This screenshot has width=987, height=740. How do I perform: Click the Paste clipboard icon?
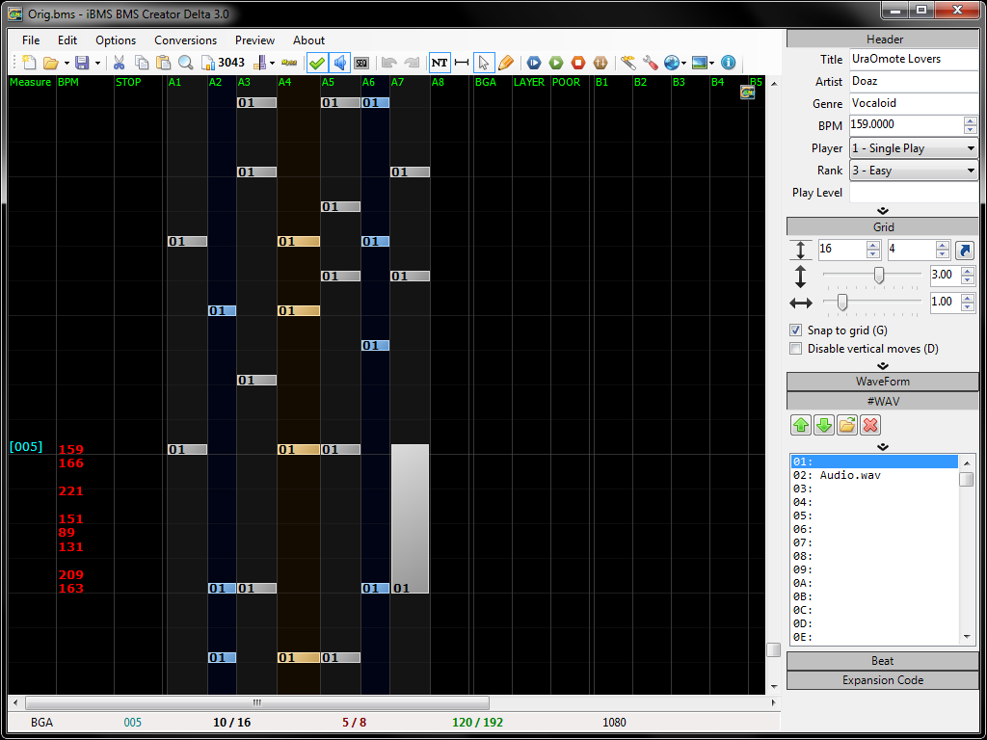[x=164, y=63]
